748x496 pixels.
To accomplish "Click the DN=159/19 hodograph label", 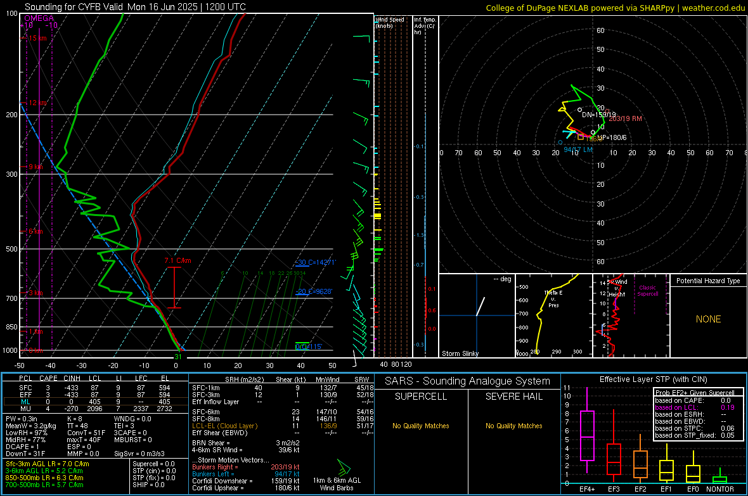I will click(x=598, y=115).
